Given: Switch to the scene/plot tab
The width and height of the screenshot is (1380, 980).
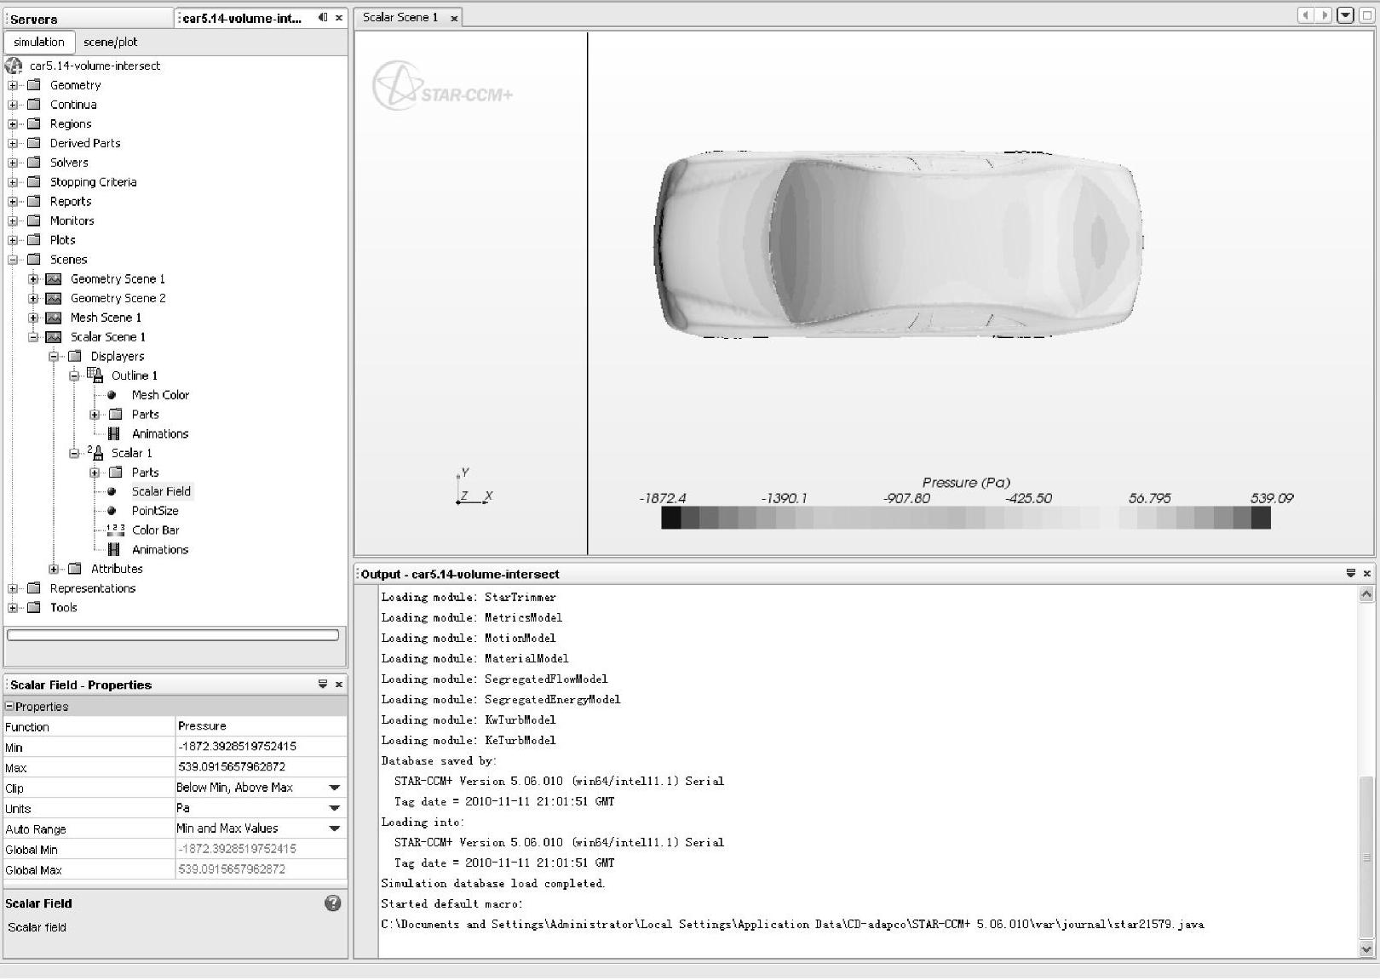Looking at the screenshot, I should click(110, 42).
